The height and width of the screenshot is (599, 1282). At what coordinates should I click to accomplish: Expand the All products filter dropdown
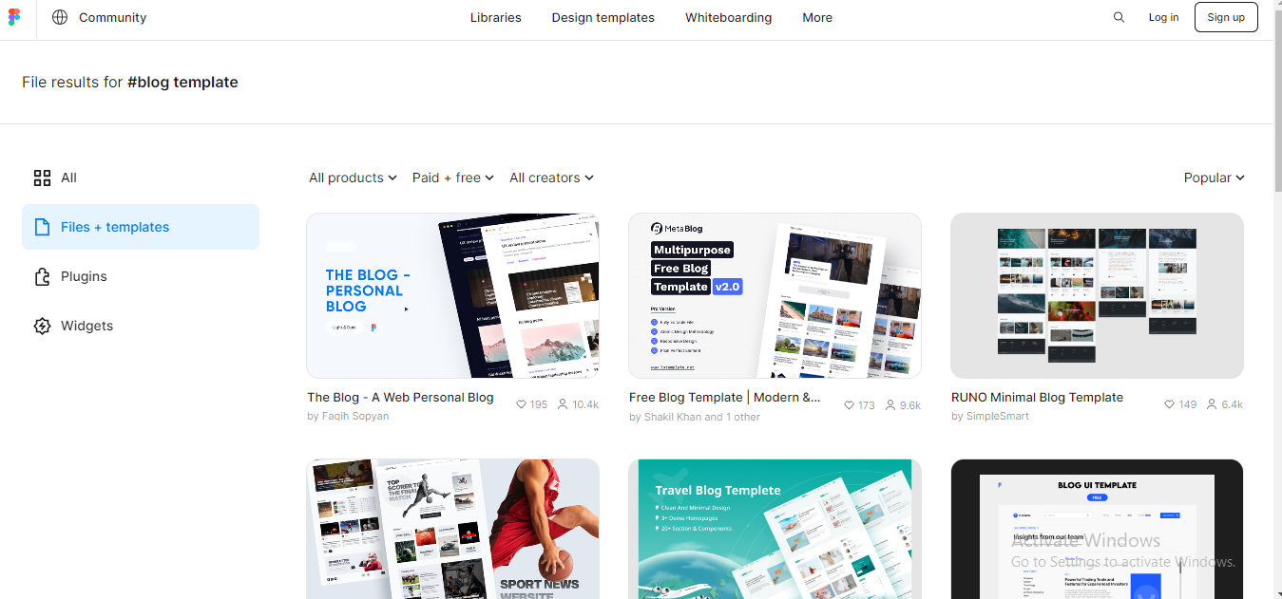point(353,178)
